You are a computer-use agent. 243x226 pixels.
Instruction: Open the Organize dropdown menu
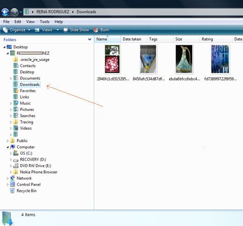point(16,30)
